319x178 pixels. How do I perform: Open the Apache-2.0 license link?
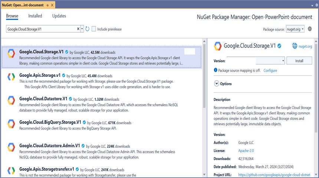tap(246, 151)
